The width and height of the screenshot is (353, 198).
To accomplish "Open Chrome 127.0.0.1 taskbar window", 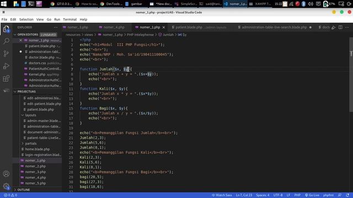I will tap(61, 4).
